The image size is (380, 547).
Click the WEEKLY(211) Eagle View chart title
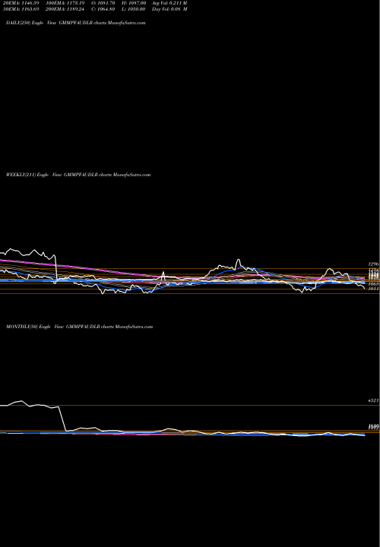(78, 175)
